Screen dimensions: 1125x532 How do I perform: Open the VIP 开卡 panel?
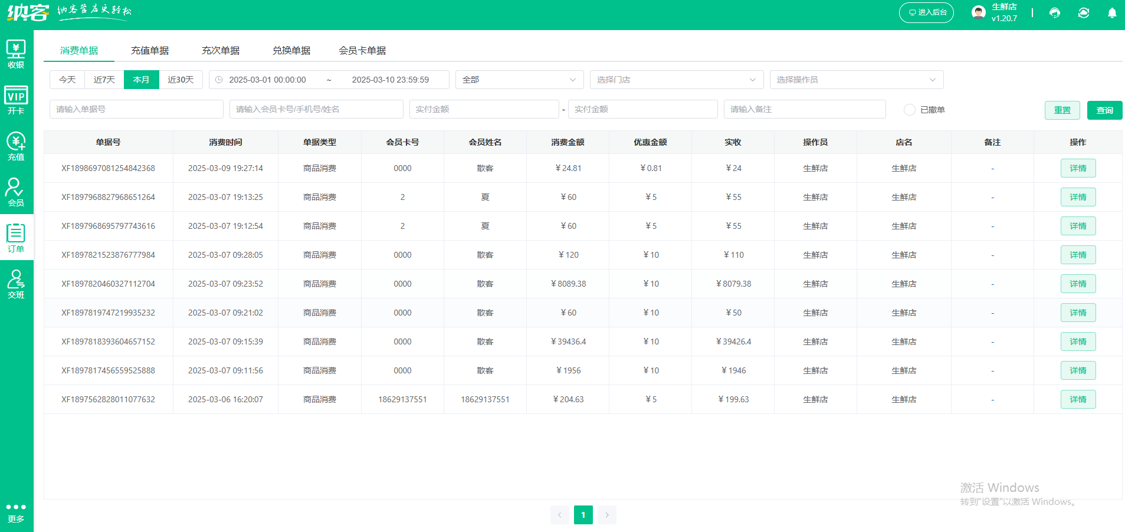pos(16,99)
